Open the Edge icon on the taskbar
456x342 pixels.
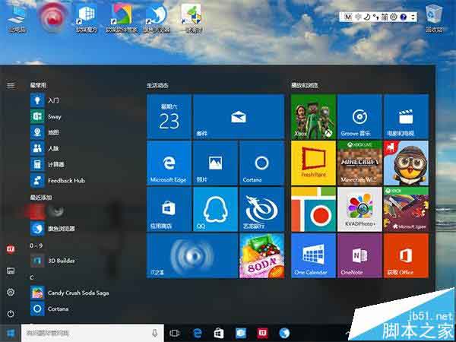coord(198,333)
